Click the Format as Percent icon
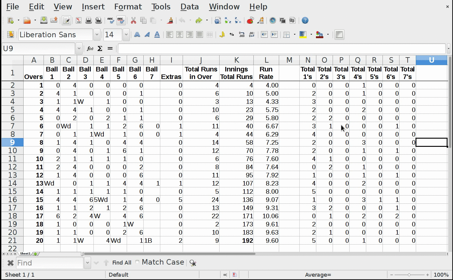Viewport: 453px width, 280px height. tap(232, 35)
